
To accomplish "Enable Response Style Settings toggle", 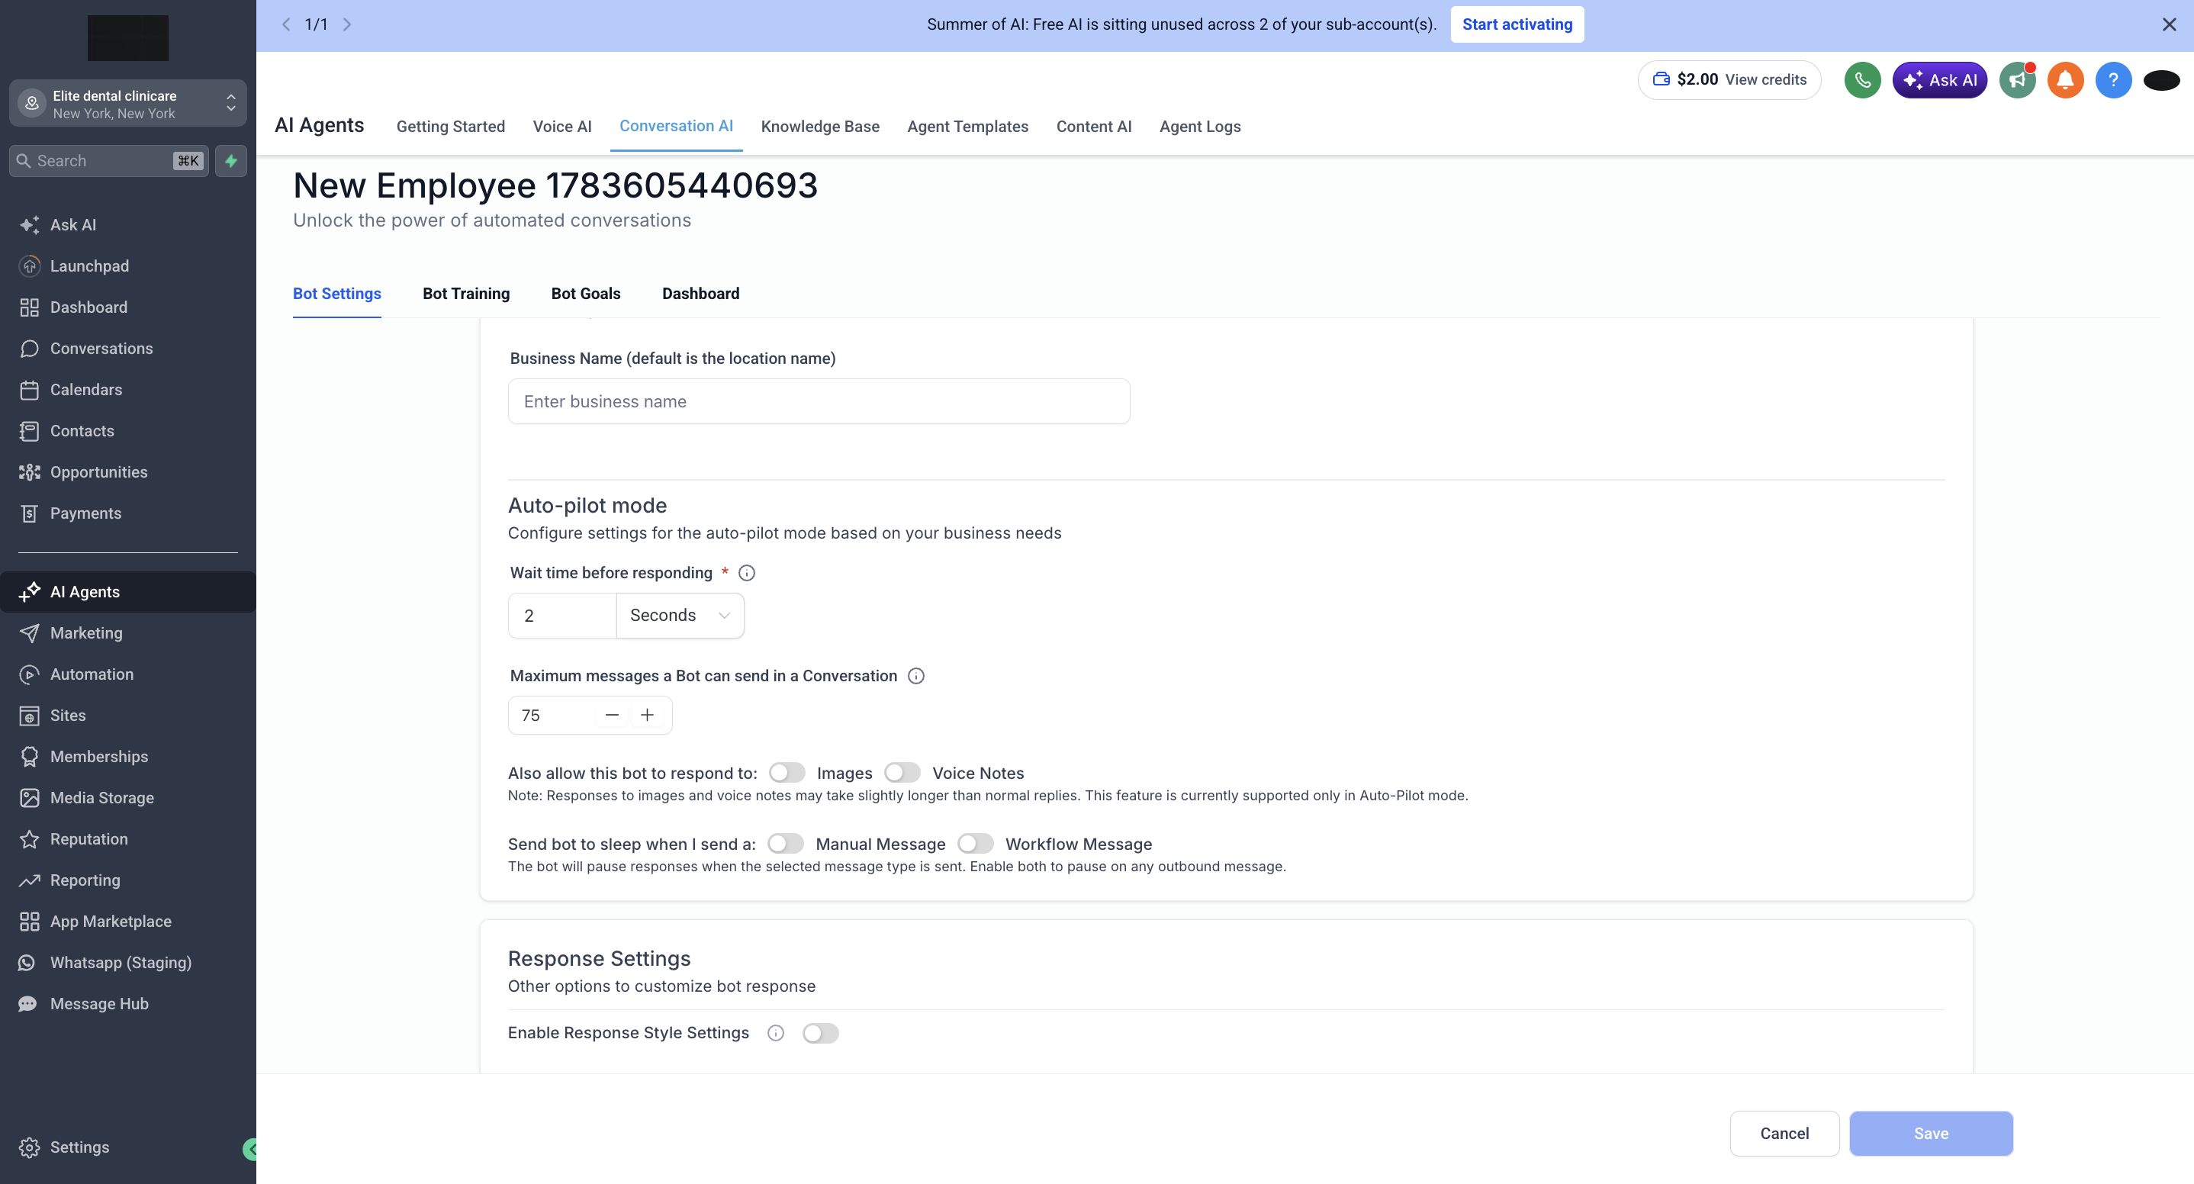I will [x=821, y=1033].
